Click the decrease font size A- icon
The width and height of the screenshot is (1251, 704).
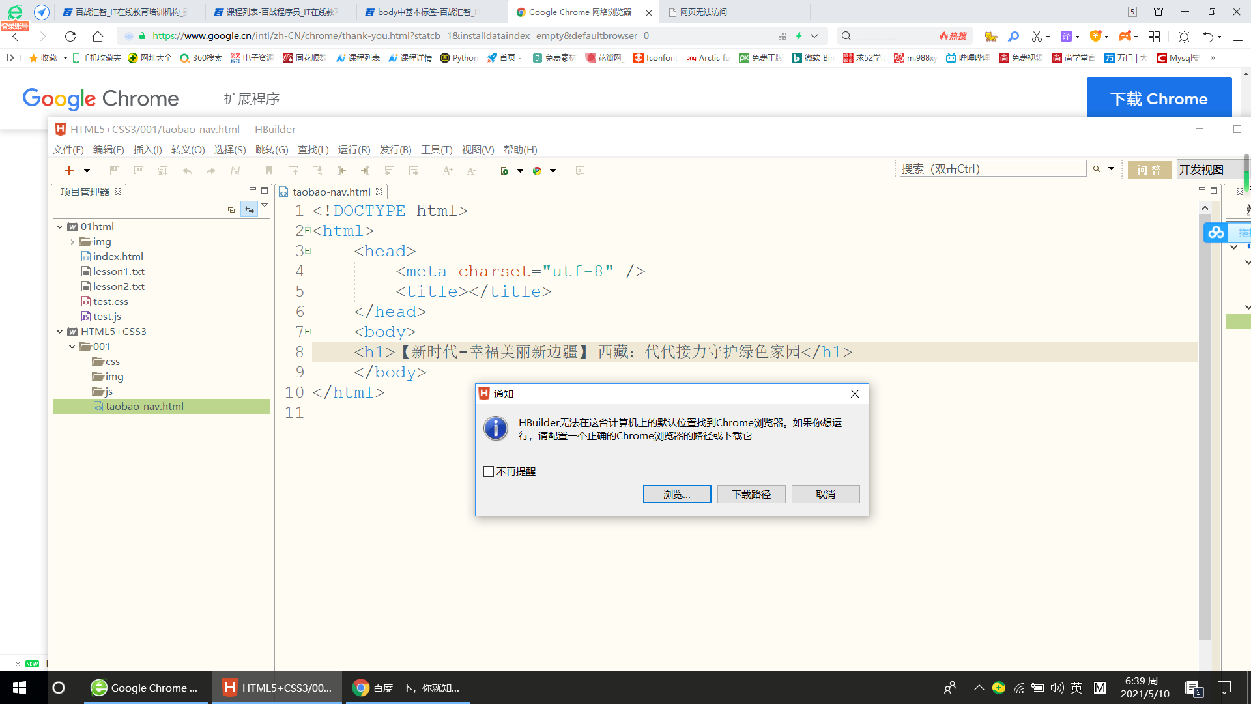472,171
